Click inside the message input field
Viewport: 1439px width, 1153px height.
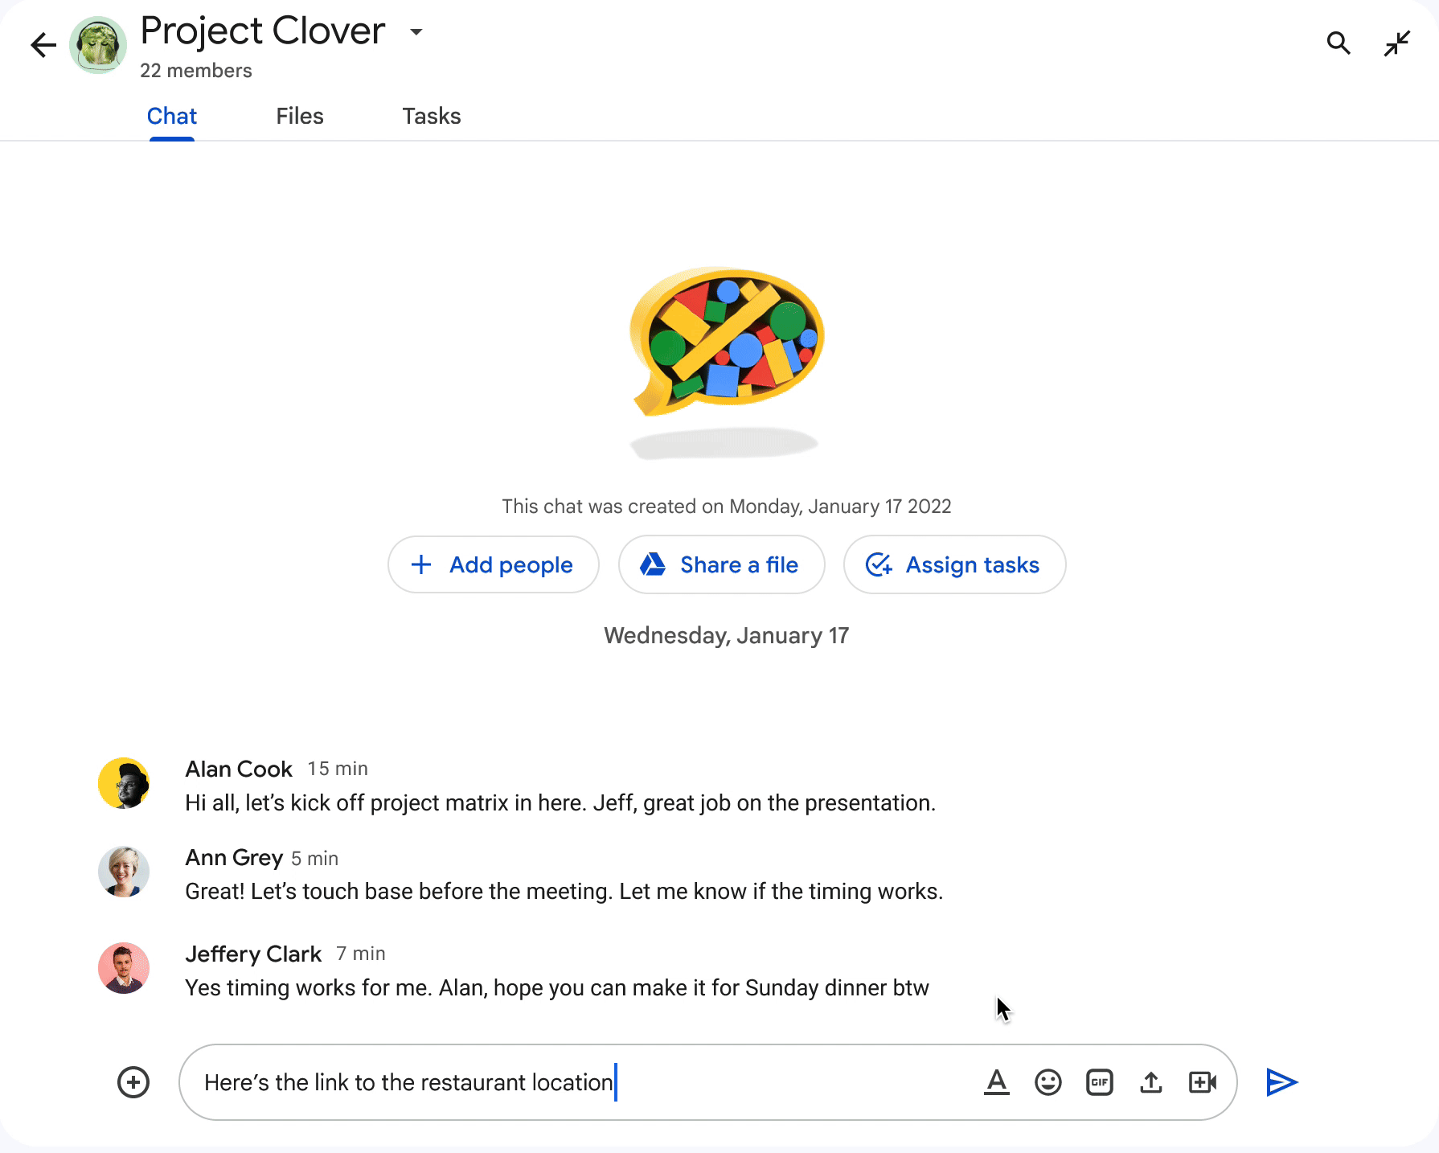(x=563, y=1082)
